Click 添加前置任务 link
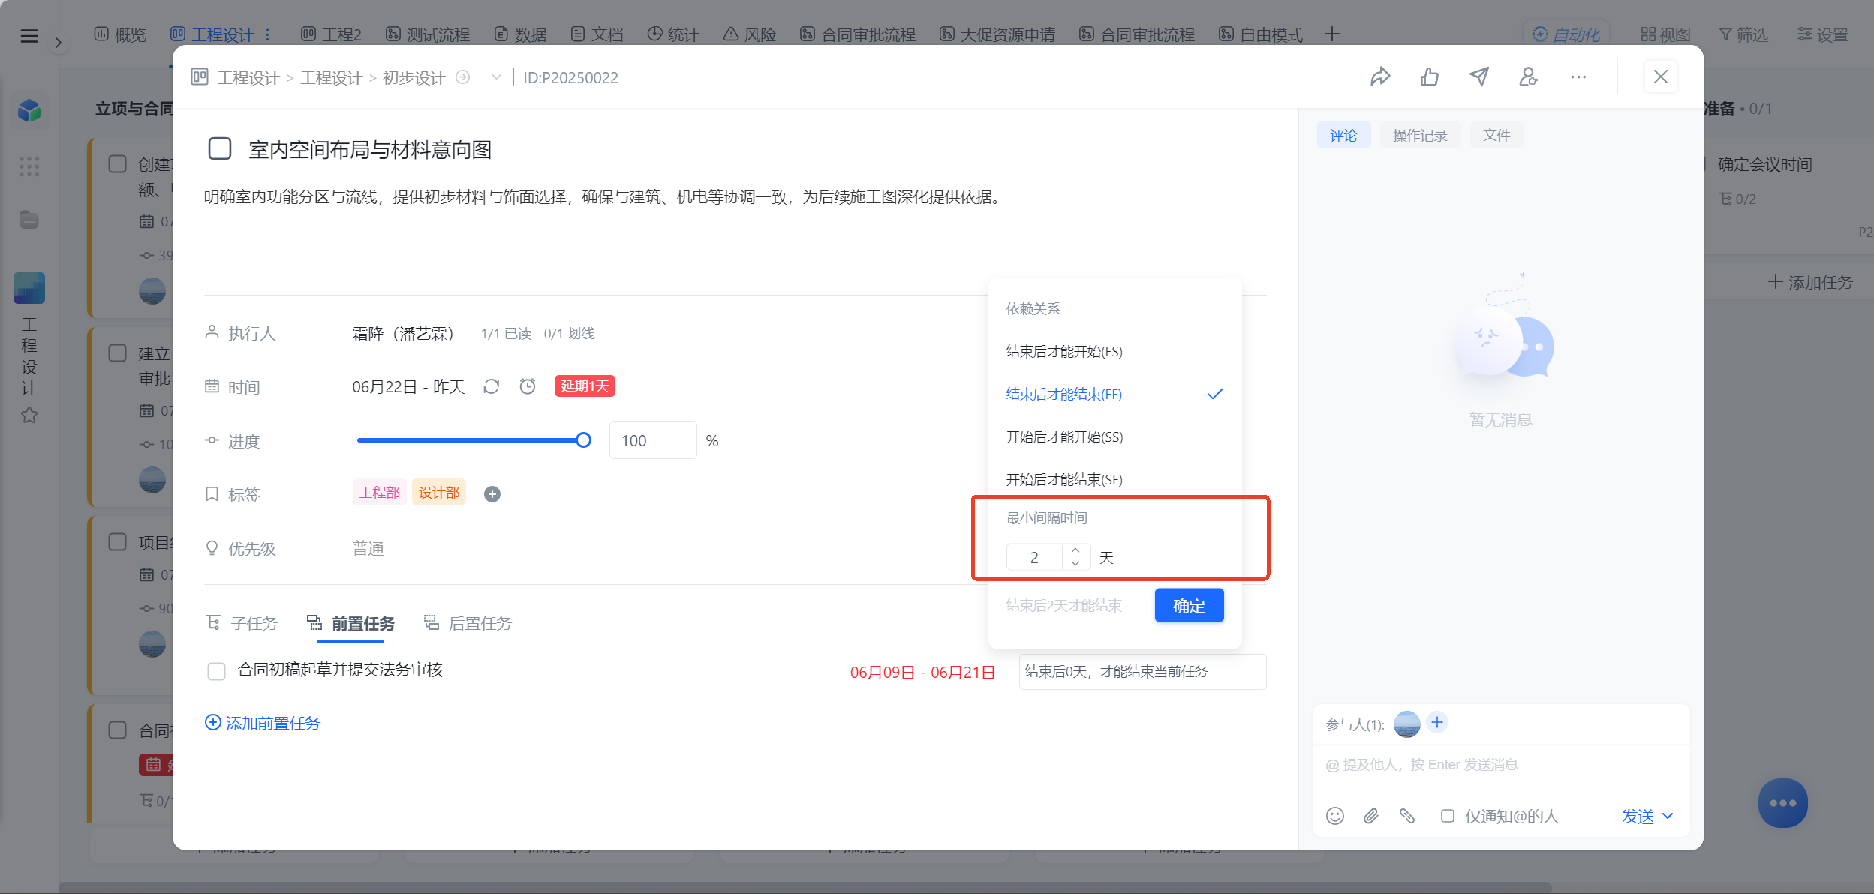 tap(263, 723)
